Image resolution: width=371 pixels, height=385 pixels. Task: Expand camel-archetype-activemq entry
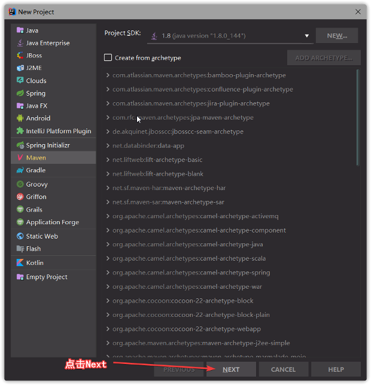click(x=108, y=216)
